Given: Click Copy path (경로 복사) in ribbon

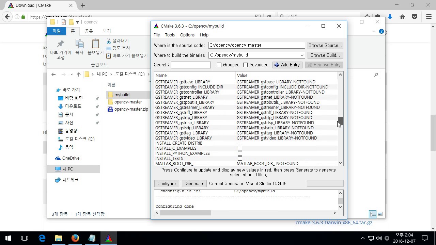Looking at the screenshot, I should [118, 48].
